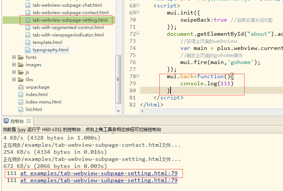Image resolution: width=283 pixels, height=191 pixels.
Task: Expand the libs folder
Action: coord(14,79)
